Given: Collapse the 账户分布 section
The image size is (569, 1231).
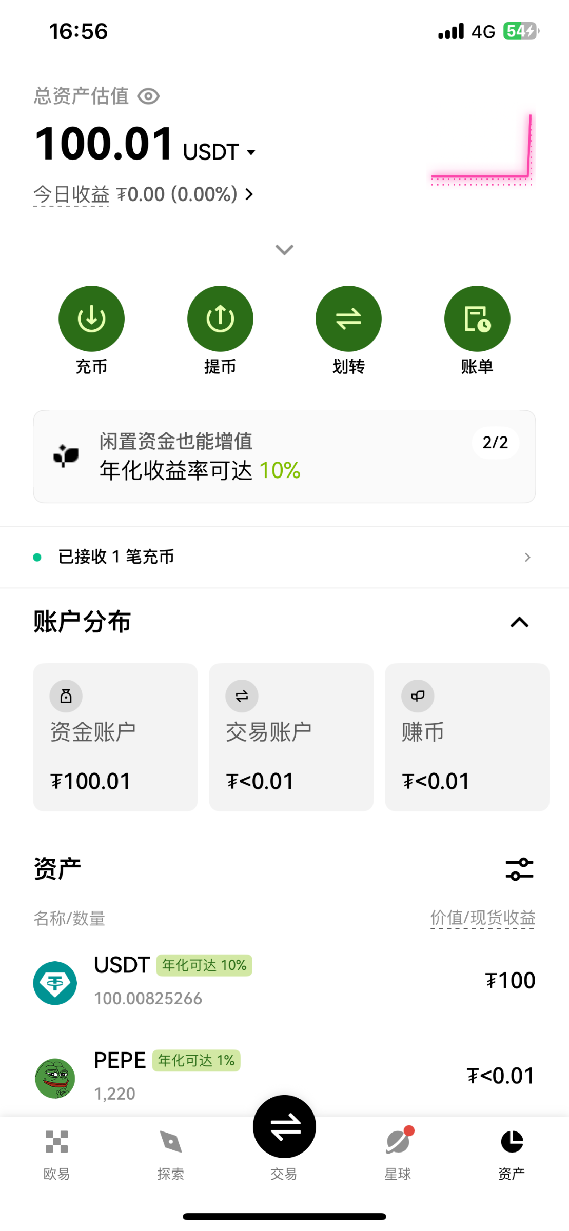Looking at the screenshot, I should (x=519, y=622).
